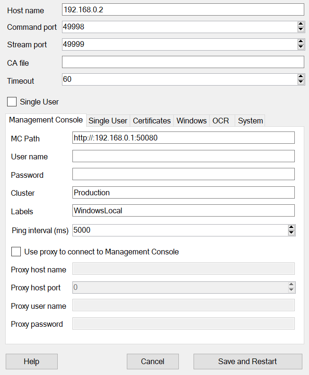The height and width of the screenshot is (375, 309).
Task: Increase the Ping interval value
Action: point(291,227)
